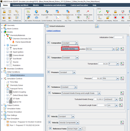Open the Dispersed Phases library
Image resolution: width=130 pixels, height=131 pixels.
click(47, 12)
